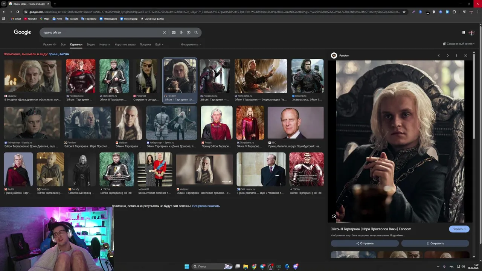Open the Эйгон II Таргариен Fandom title link

pos(371,229)
